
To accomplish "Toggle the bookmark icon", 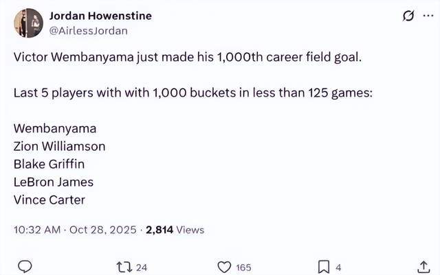I will tap(324, 267).
